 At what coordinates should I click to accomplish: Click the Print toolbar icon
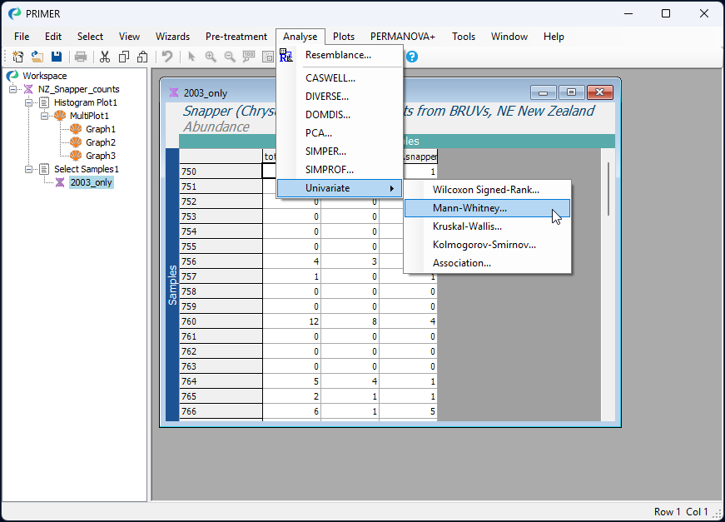[x=81, y=57]
